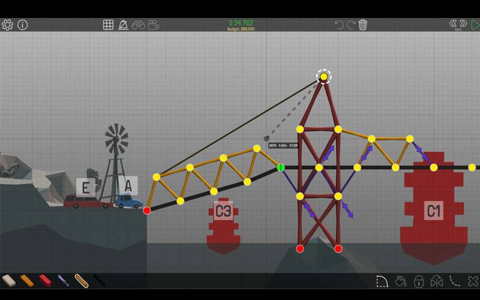Select the highlighted rope material
The width and height of the screenshot is (480, 300).
[x=81, y=280]
